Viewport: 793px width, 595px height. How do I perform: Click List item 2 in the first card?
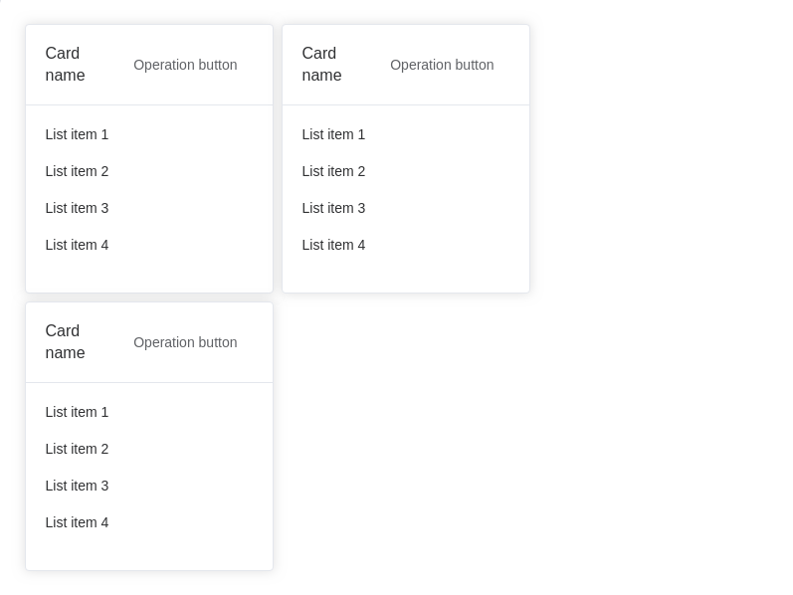[77, 171]
